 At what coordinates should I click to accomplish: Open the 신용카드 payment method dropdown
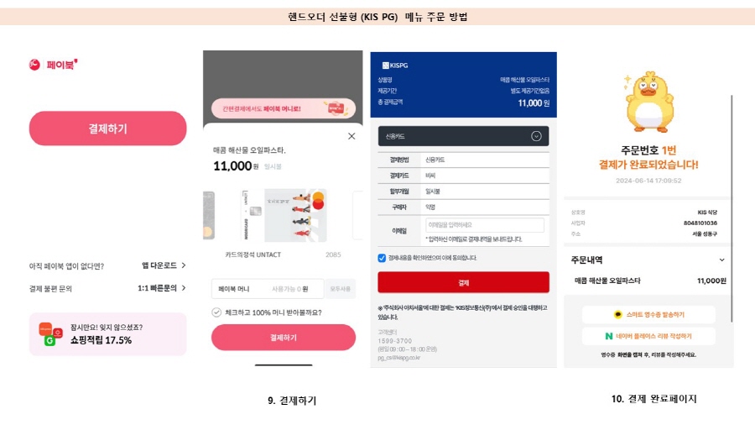pyautogui.click(x=463, y=136)
